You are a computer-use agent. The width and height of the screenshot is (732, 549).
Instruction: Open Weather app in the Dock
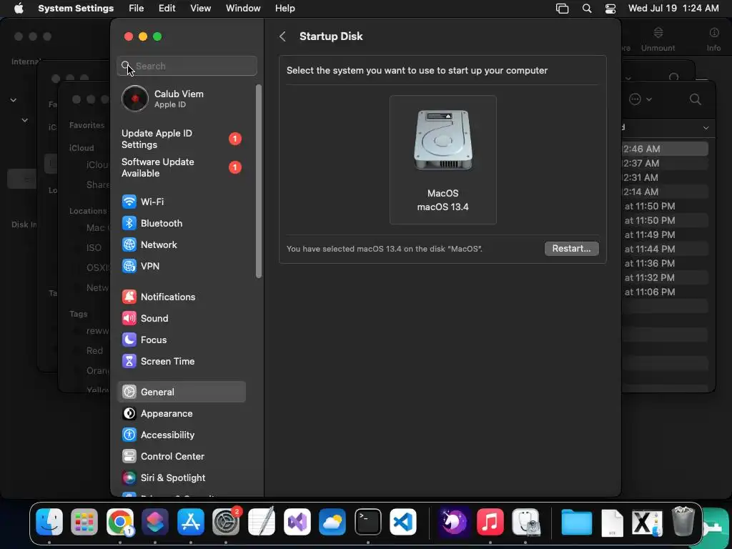[x=332, y=522]
